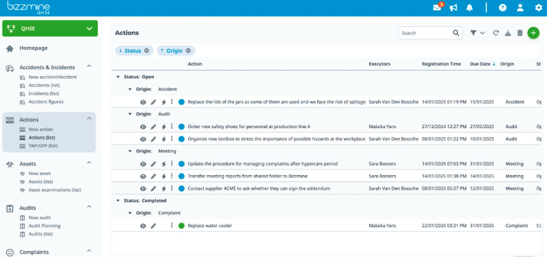
Task: Open the filter options dropdown
Action: [477, 33]
